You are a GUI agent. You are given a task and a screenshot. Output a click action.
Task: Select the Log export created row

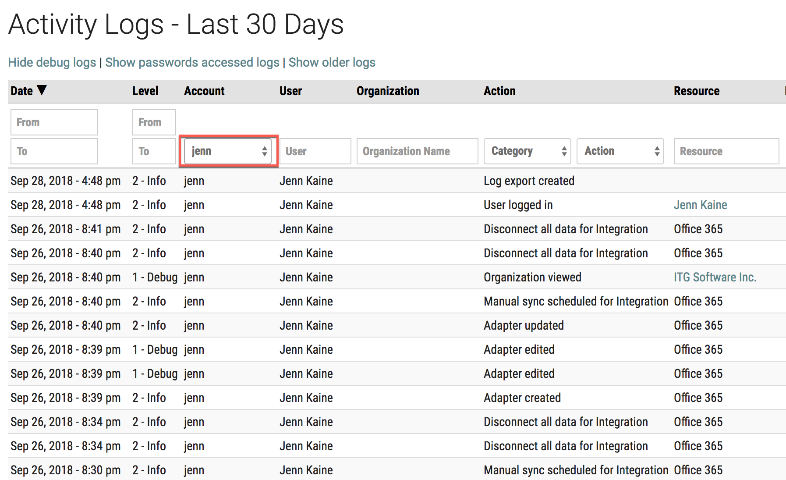[x=528, y=181]
